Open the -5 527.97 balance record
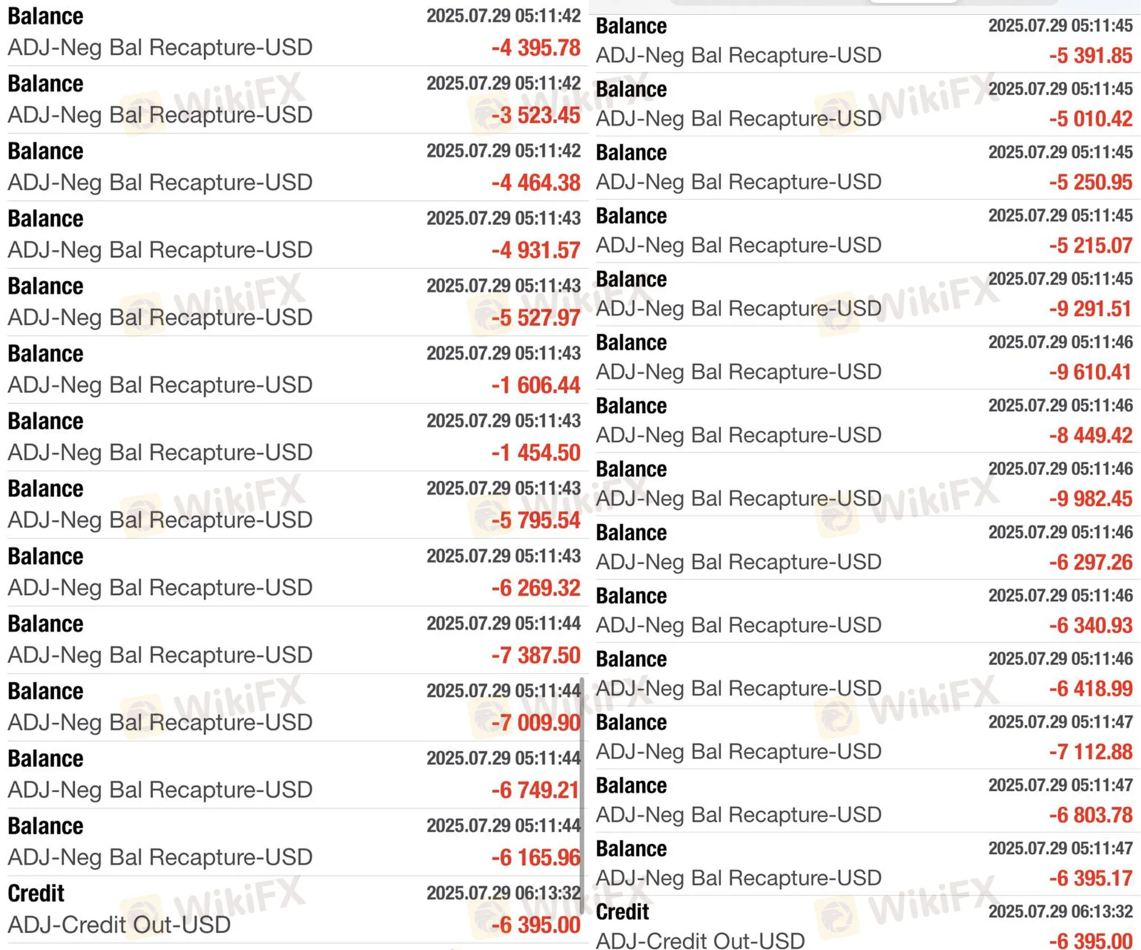Viewport: 1141px width, 950px height. tap(294, 301)
